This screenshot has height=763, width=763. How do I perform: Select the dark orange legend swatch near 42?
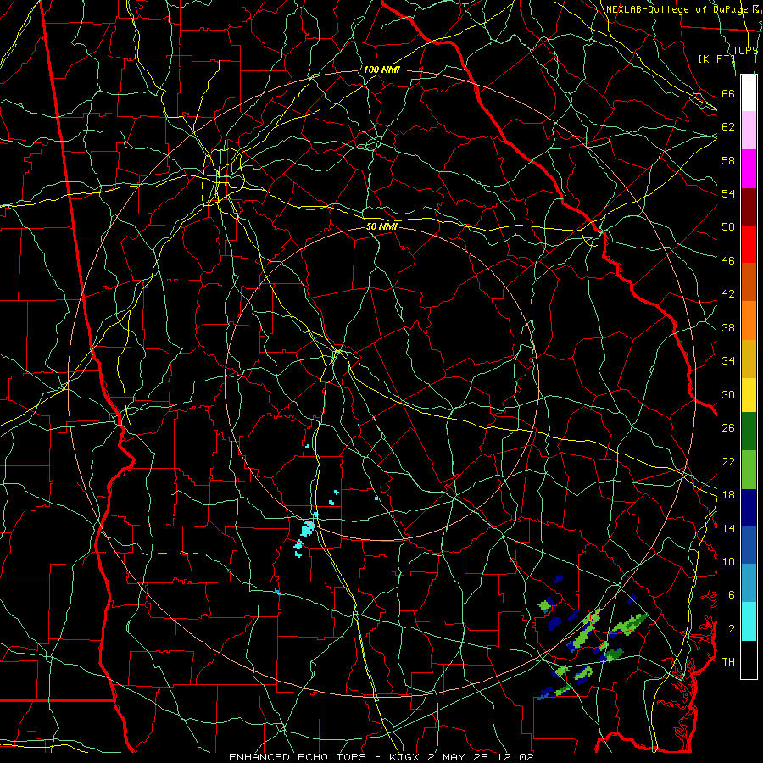coord(749,281)
